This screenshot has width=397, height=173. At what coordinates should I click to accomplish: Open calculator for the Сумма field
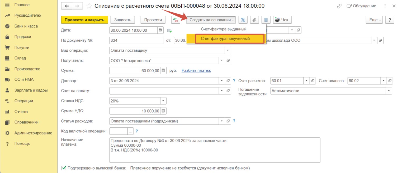click(163, 71)
